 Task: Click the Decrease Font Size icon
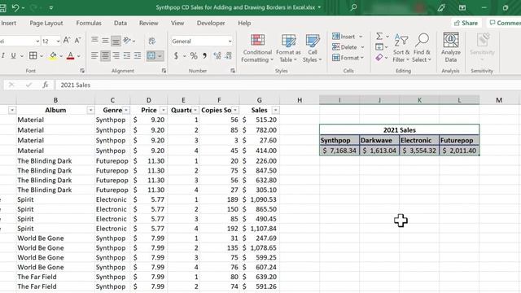pyautogui.click(x=77, y=41)
